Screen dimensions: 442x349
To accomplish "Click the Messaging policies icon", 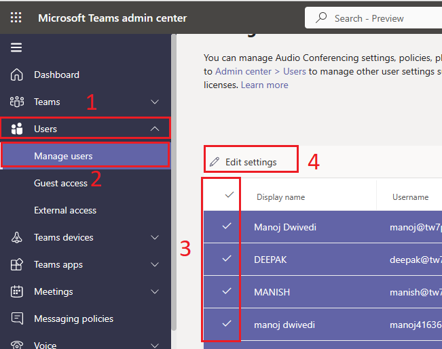I will click(x=17, y=319).
